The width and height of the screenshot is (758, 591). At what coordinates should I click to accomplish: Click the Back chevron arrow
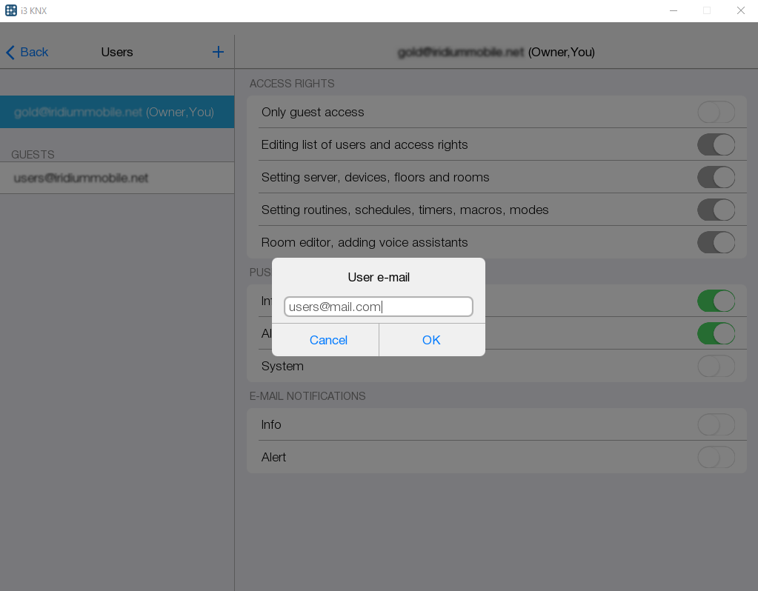(x=10, y=52)
